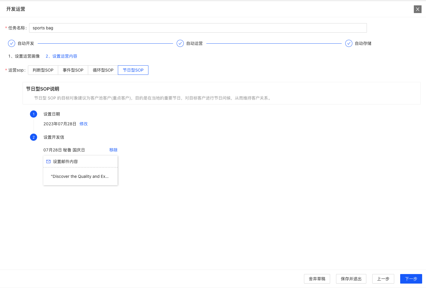Close the 开发运营 dialog with X
426x288 pixels.
(417, 9)
